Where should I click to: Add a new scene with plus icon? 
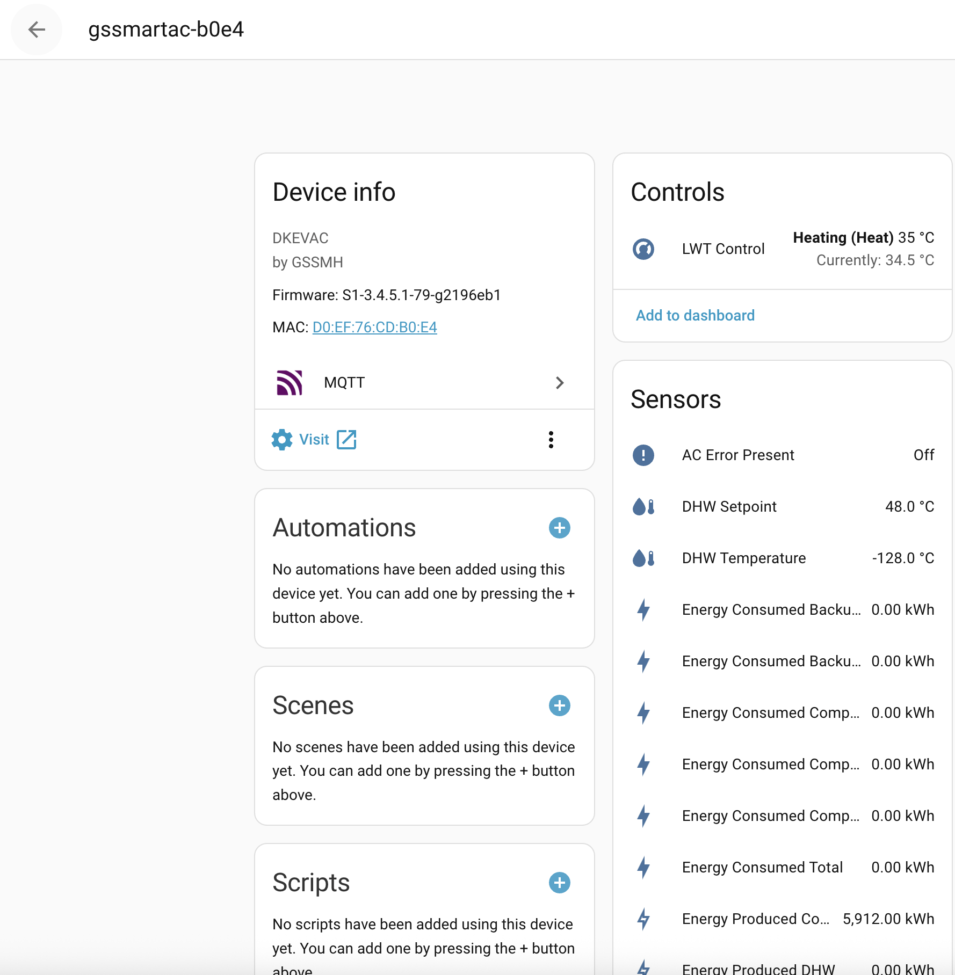coord(559,705)
